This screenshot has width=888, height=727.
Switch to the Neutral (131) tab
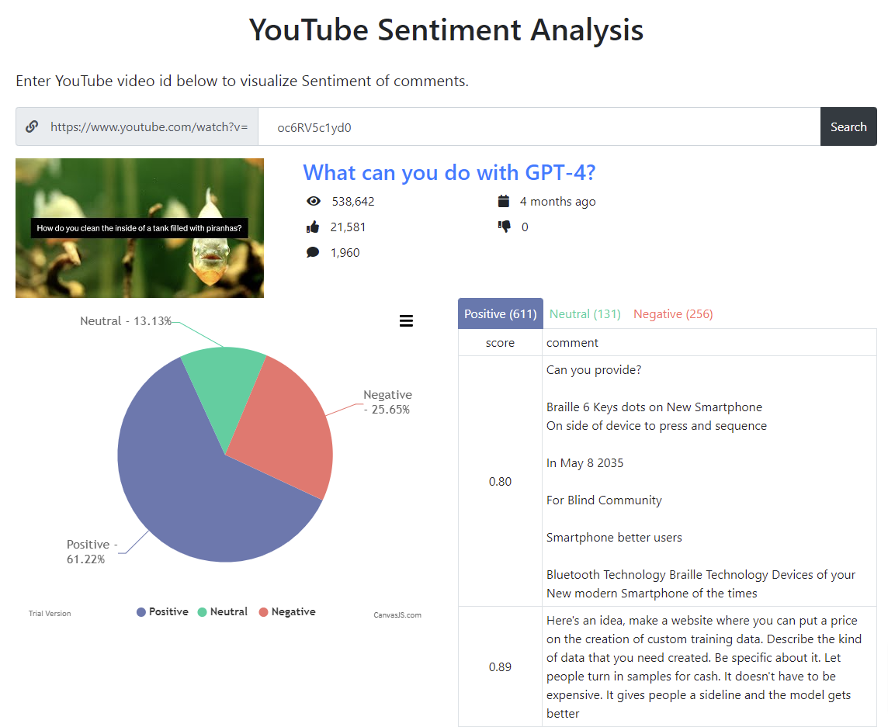coord(584,313)
